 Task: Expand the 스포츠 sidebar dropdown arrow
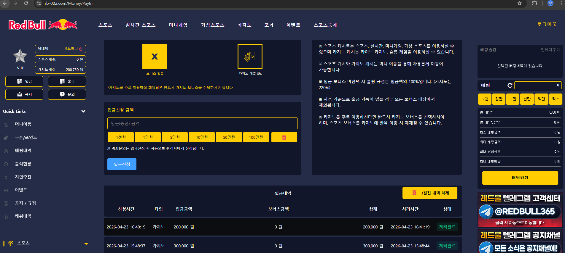coord(86,244)
